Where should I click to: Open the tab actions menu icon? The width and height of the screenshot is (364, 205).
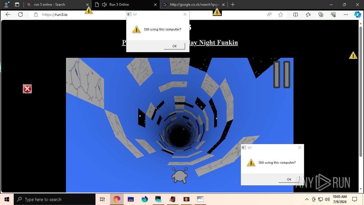(x=17, y=5)
